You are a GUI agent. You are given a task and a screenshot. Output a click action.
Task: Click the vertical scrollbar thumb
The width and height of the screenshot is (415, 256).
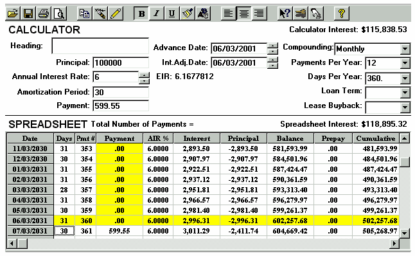pyautogui.click(x=405, y=162)
